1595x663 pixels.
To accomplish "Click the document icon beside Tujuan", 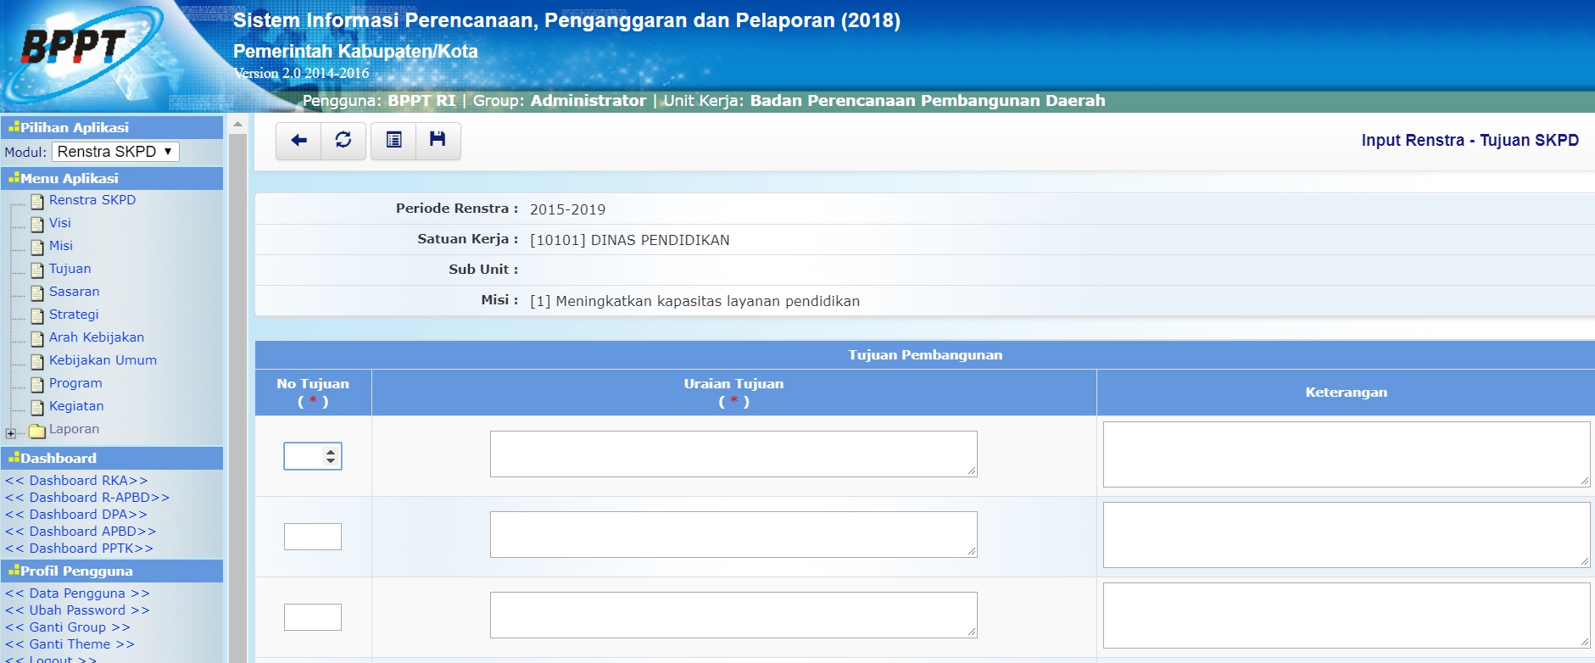I will click(37, 270).
